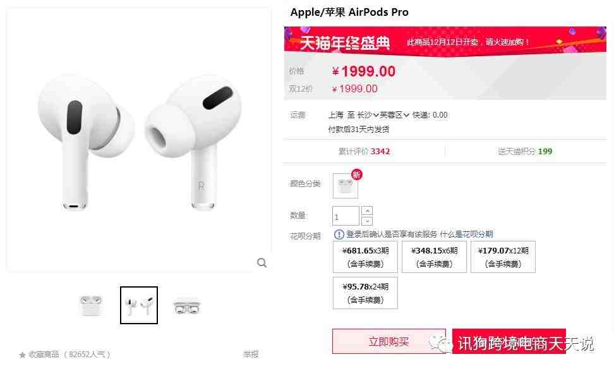Click the magnifier zoom icon on product image
Viewport: 614px width, 371px height.
click(262, 263)
